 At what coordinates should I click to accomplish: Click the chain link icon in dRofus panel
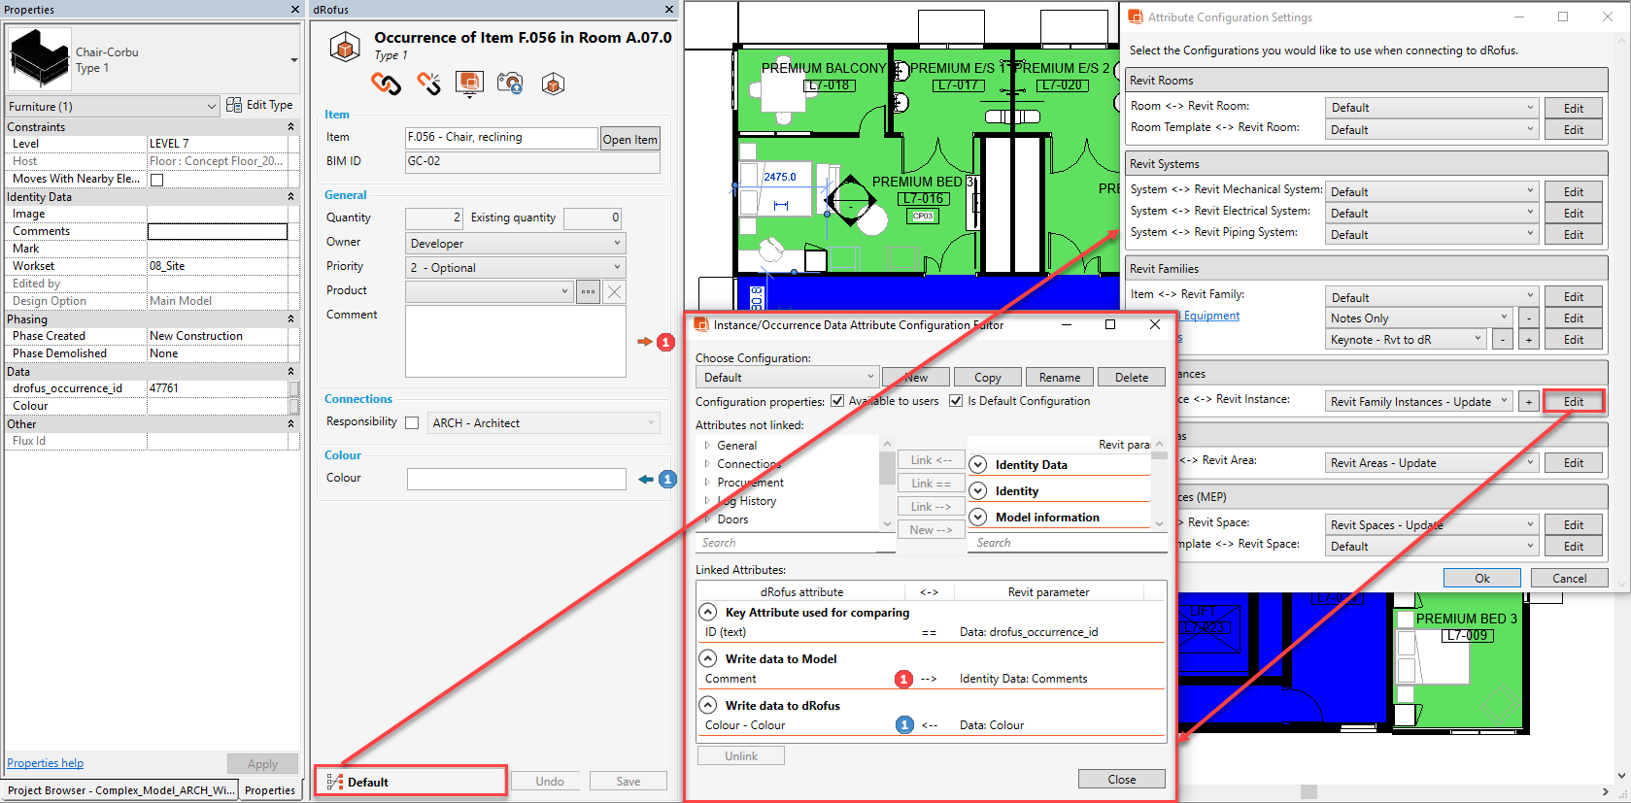click(386, 84)
